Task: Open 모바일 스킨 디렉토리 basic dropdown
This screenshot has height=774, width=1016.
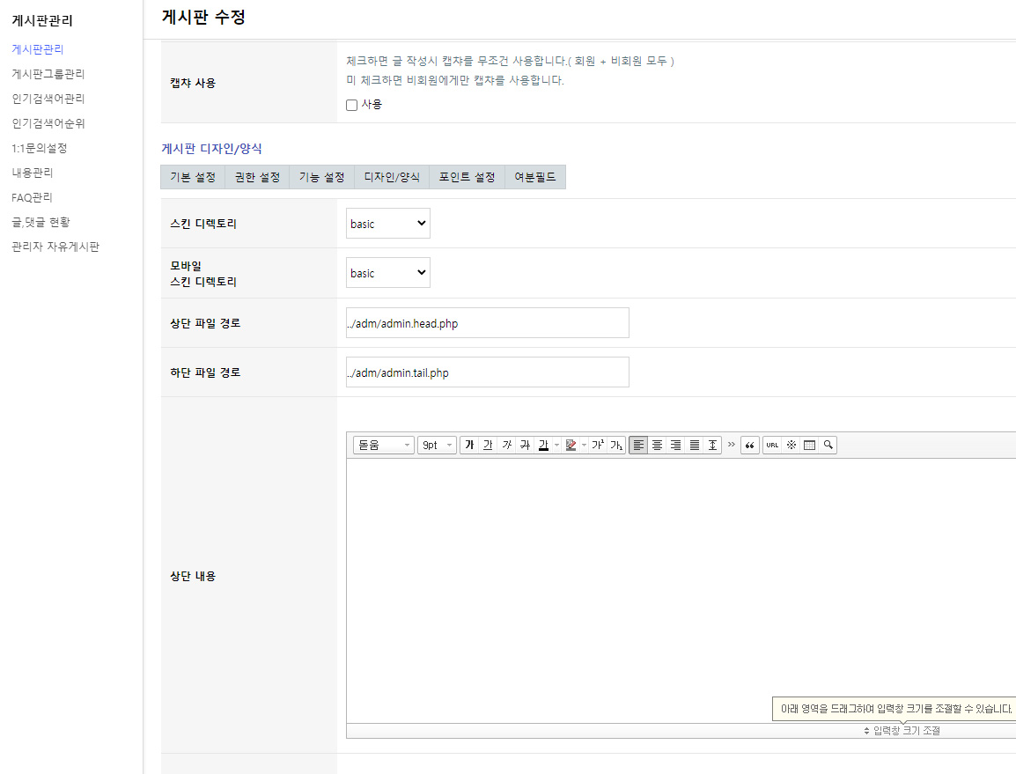Action: click(x=388, y=273)
